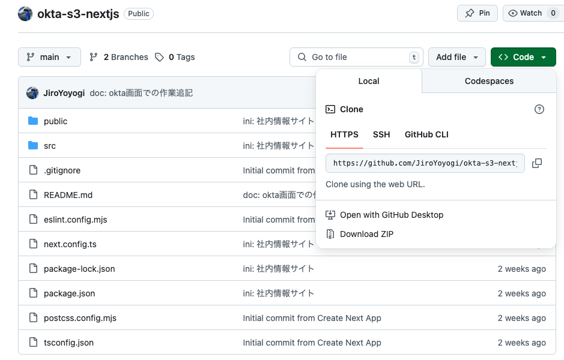Click the terminal icon next to Clone
This screenshot has width=564, height=360.
point(330,109)
